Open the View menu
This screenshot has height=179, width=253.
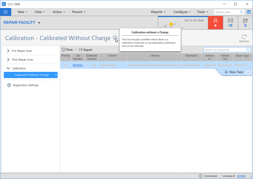coord(40,12)
